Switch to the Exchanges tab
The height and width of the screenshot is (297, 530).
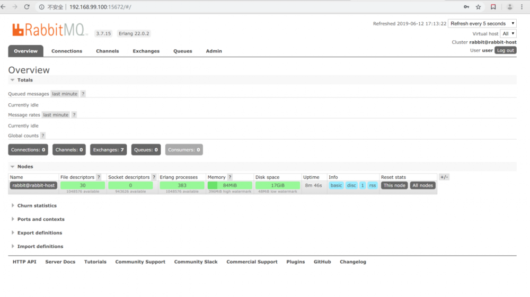(x=146, y=51)
